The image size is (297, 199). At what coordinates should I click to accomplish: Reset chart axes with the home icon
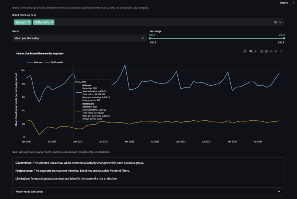pyautogui.click(x=276, y=51)
